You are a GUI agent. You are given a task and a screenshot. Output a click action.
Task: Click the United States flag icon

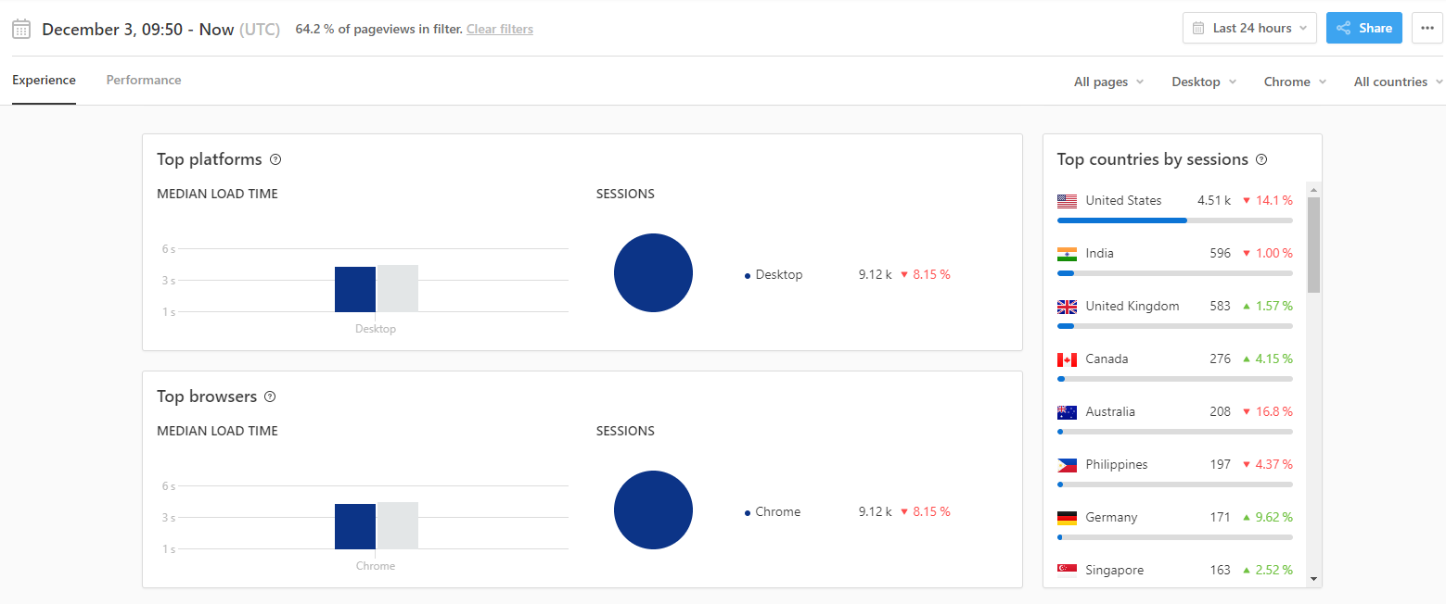(1067, 201)
